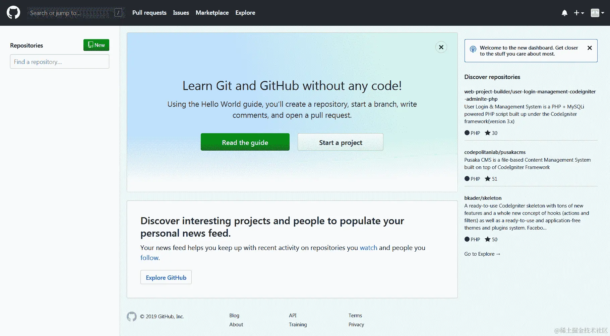Click the 'watch' link in news feed text
This screenshot has height=336, width=610.
pyautogui.click(x=368, y=248)
